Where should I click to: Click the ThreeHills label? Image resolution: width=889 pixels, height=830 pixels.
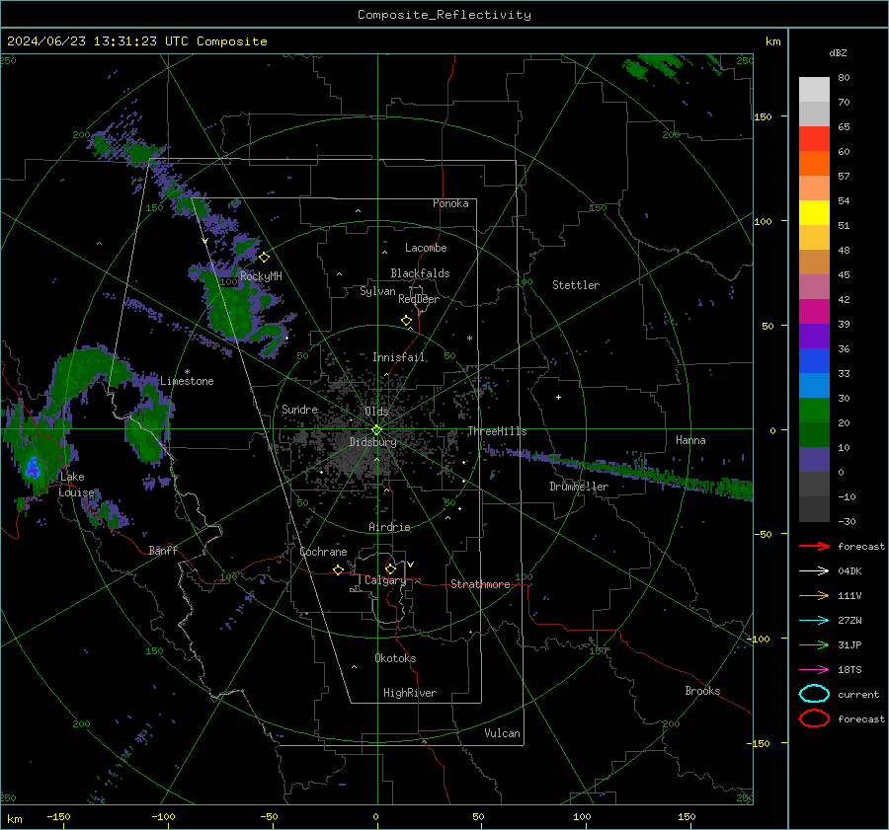497,431
